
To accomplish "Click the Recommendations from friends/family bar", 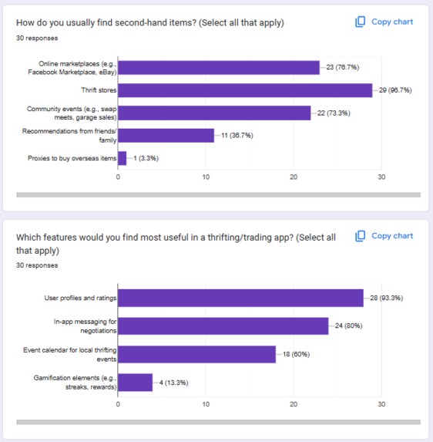I will [x=166, y=136].
